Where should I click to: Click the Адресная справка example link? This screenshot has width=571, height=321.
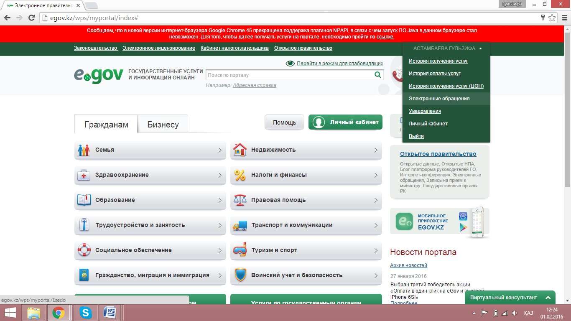click(254, 85)
